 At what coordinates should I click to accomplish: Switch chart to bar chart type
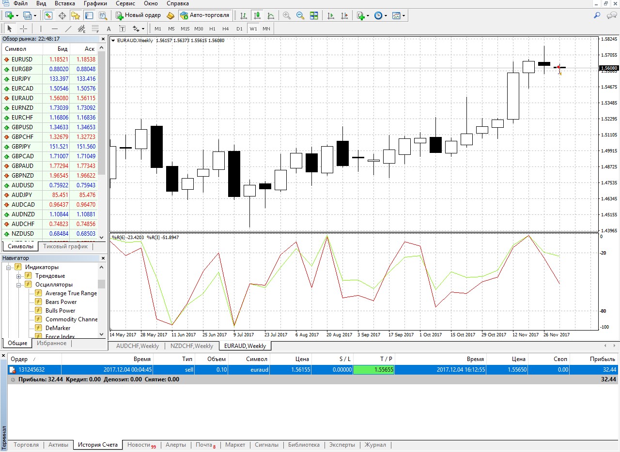coord(243,15)
